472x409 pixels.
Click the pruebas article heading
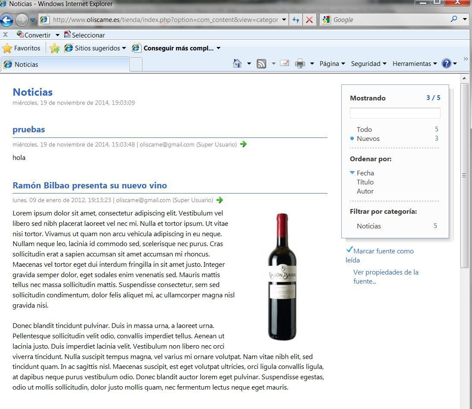tap(28, 129)
